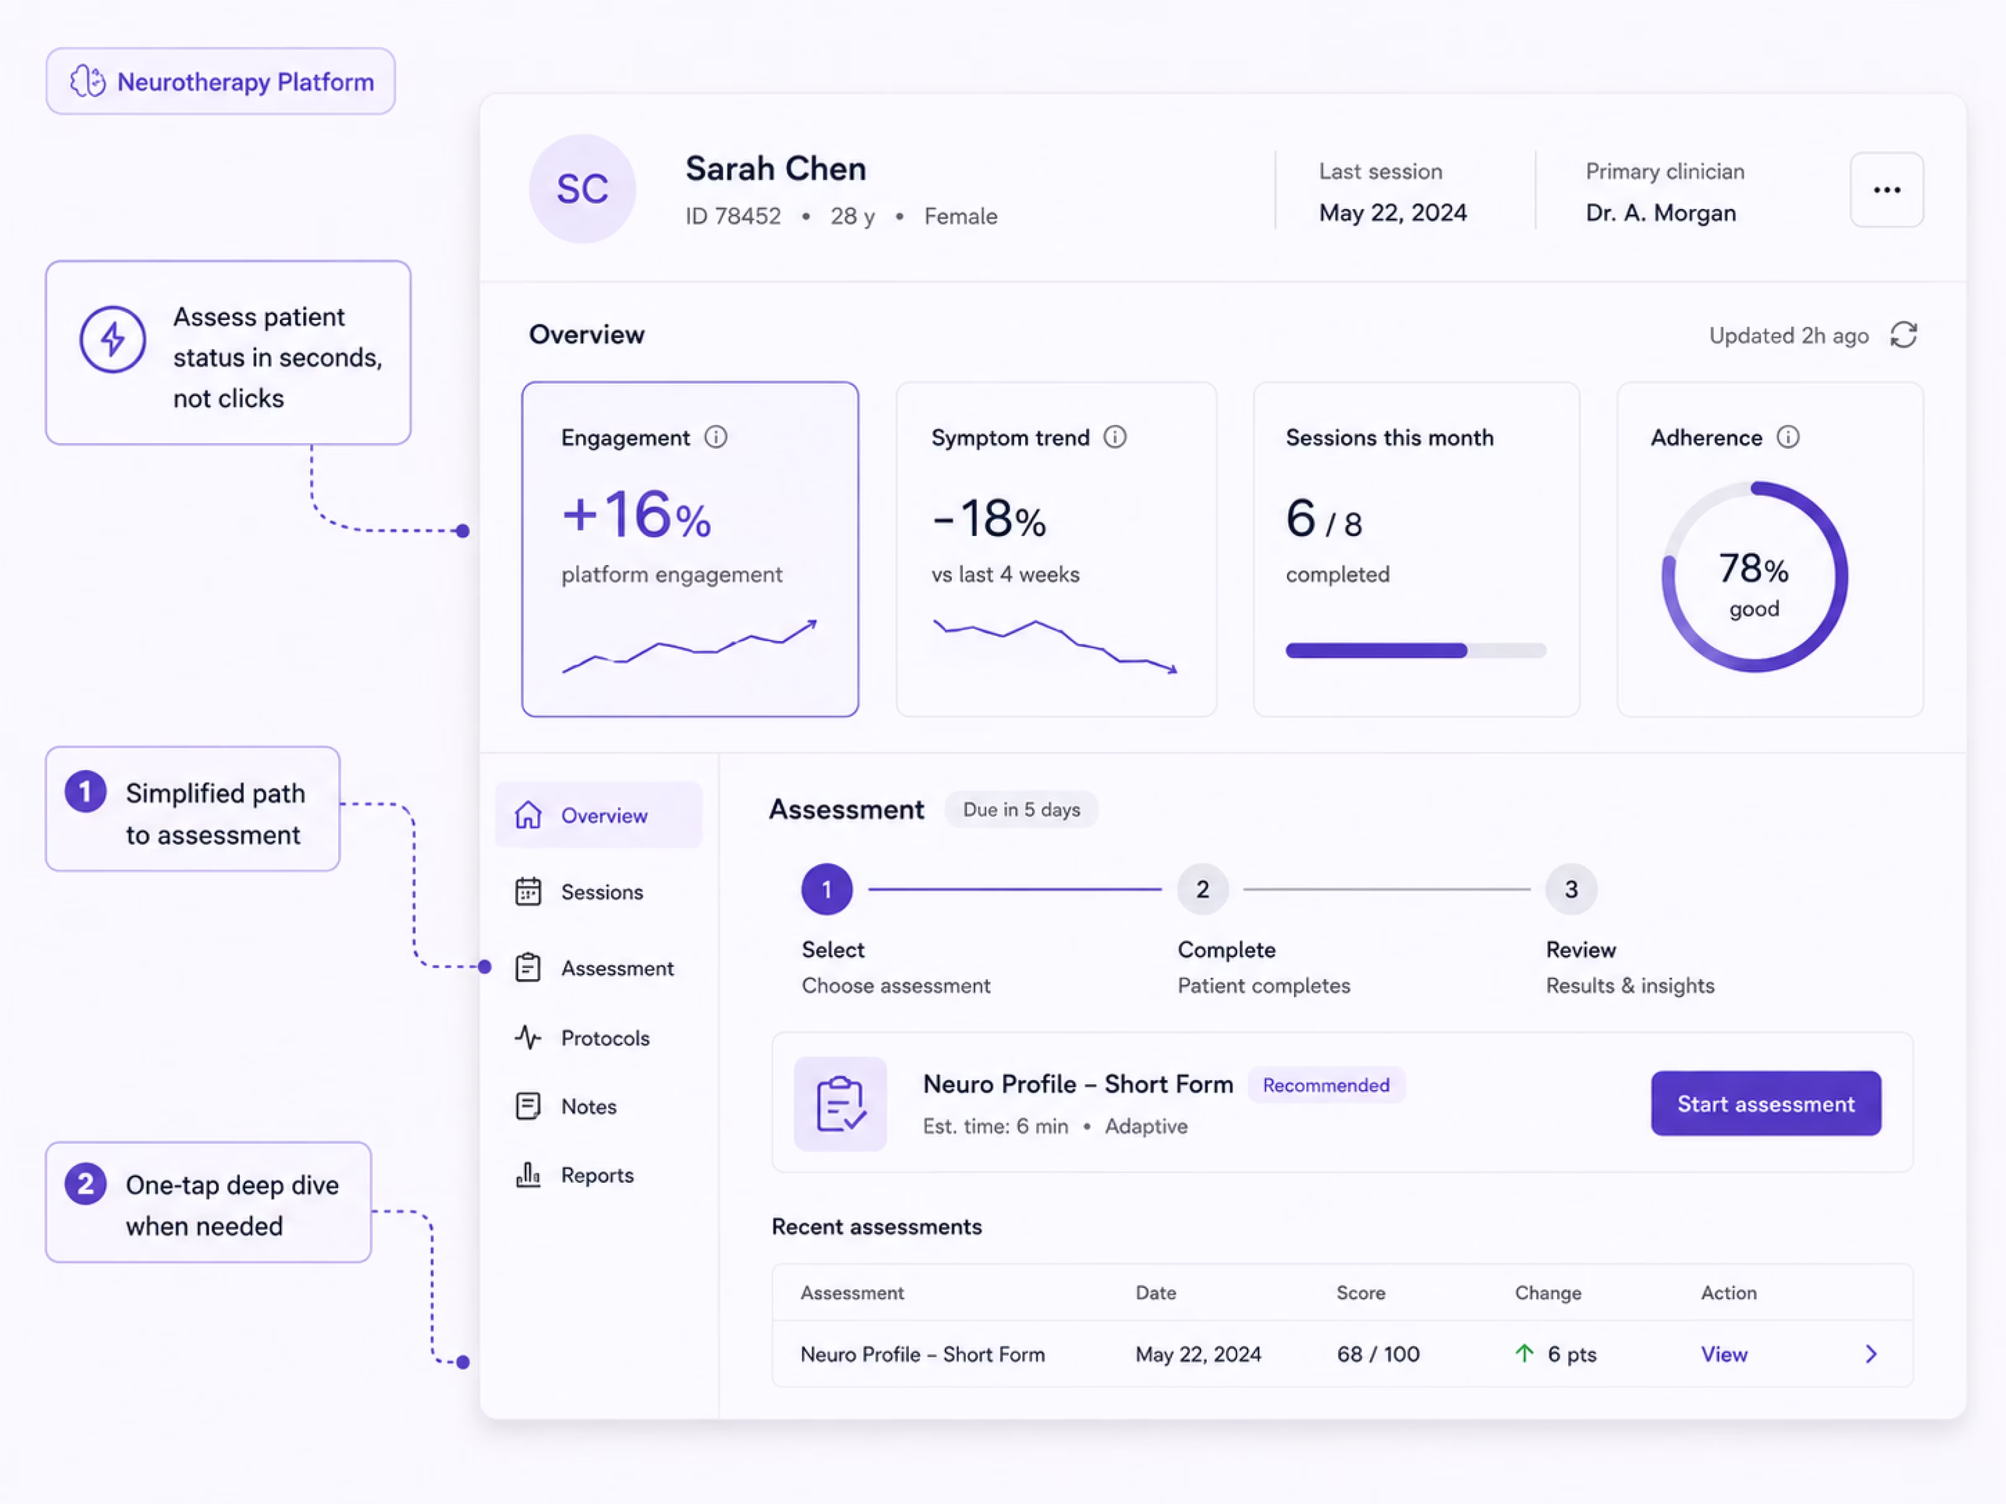Click the Neuro Profile clipboard checklist icon
2006x1504 pixels.
pos(840,1104)
